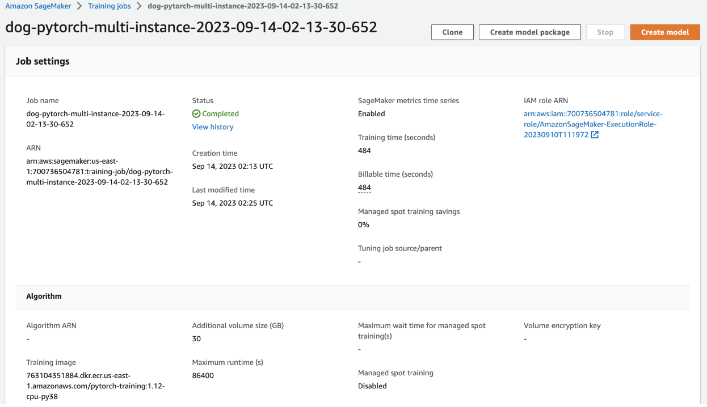This screenshot has height=407, width=707.
Task: Click the IAM role ARN label
Action: [546, 101]
